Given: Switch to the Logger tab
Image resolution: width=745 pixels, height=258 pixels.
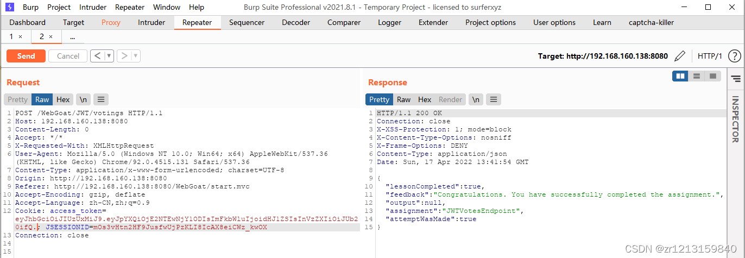Looking at the screenshot, I should [x=389, y=22].
